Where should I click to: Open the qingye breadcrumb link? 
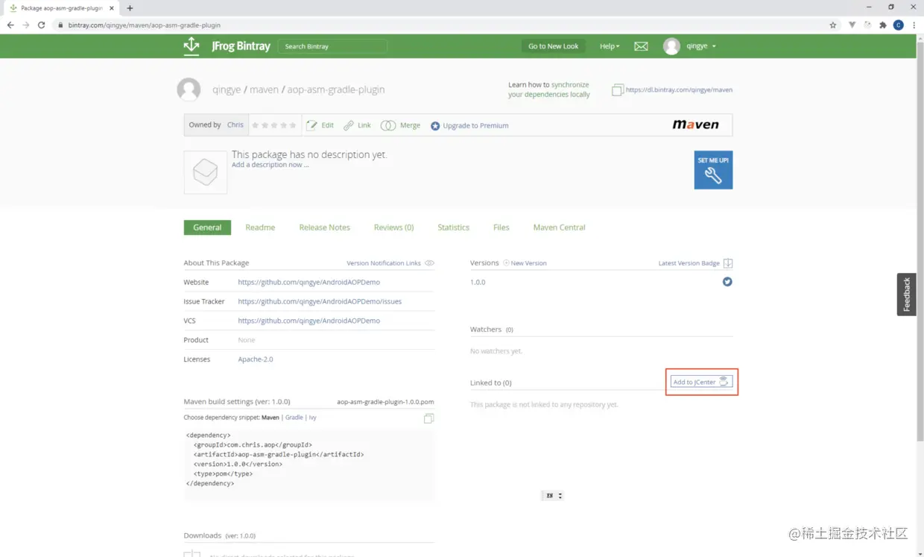pos(227,89)
